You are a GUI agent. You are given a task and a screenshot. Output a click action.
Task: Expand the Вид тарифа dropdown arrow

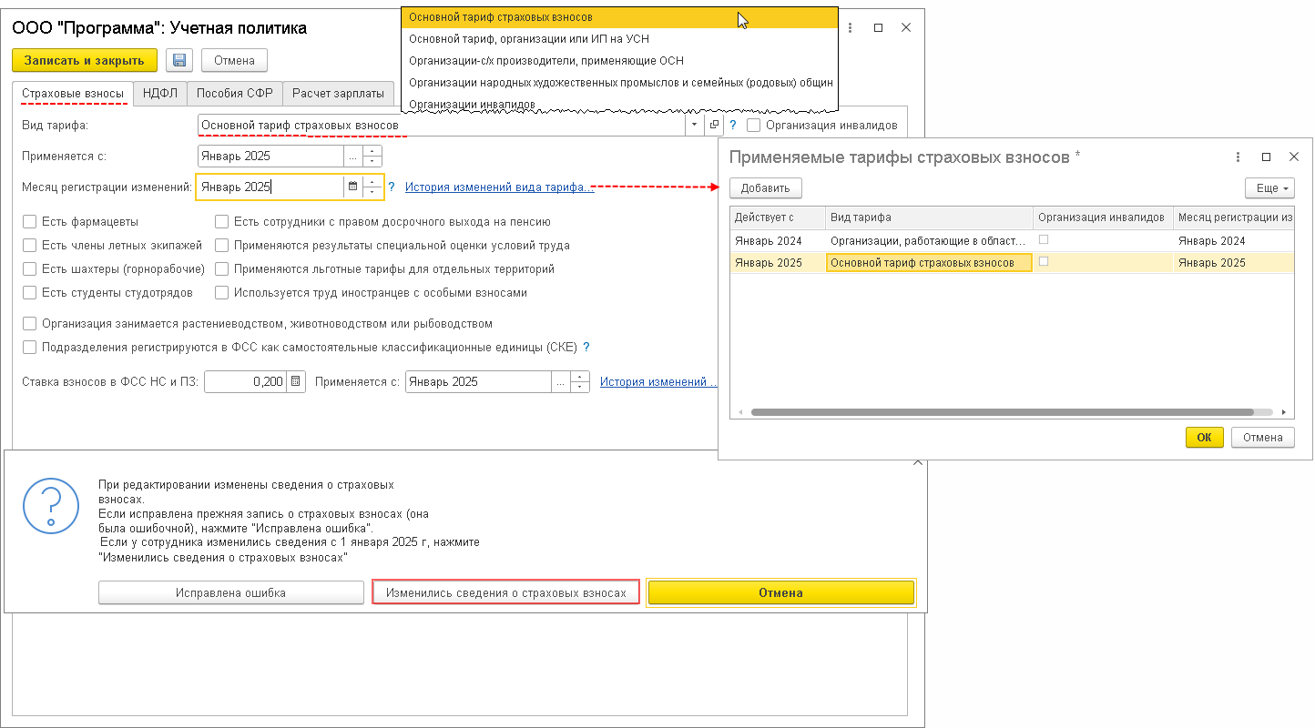(695, 125)
